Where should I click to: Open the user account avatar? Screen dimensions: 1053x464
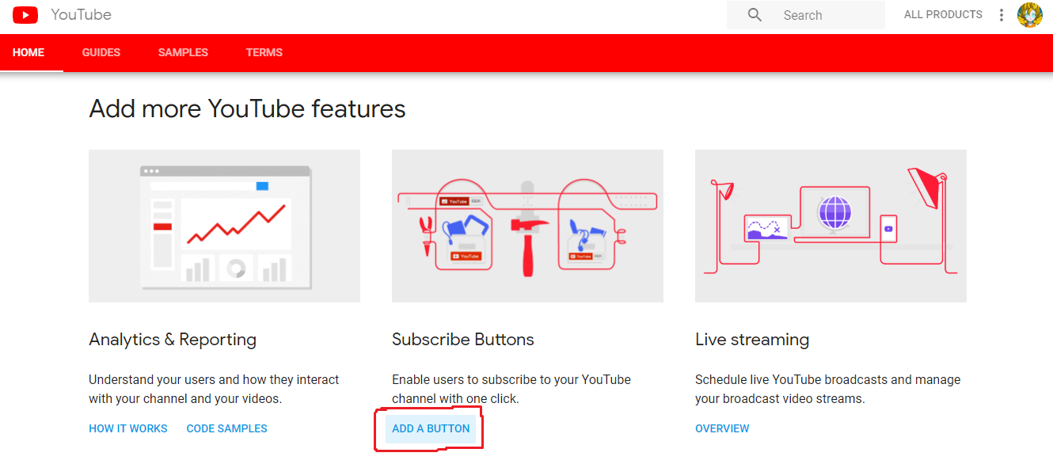pyautogui.click(x=1030, y=15)
